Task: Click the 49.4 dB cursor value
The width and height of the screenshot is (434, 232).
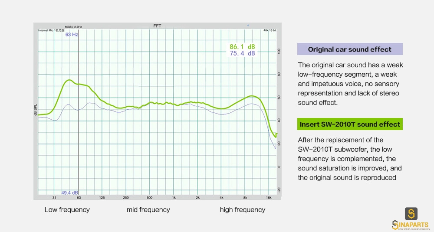Action: [x=69, y=193]
